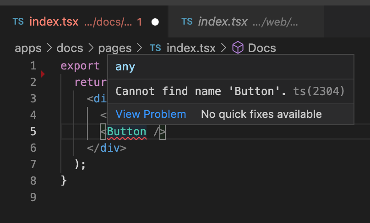
Task: Click the closing </div> tag
Action: pyautogui.click(x=107, y=148)
